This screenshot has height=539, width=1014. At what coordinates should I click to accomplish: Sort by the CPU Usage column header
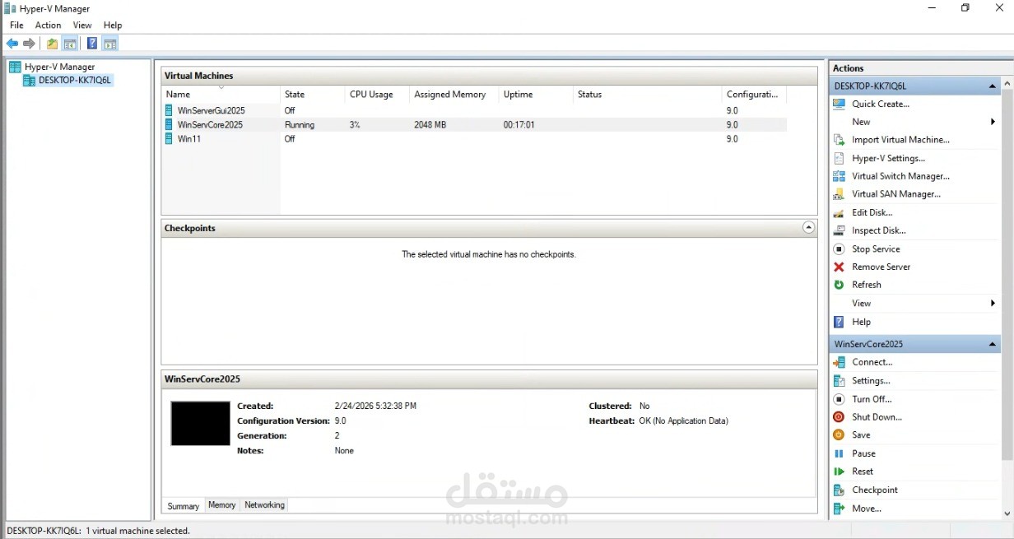point(377,95)
